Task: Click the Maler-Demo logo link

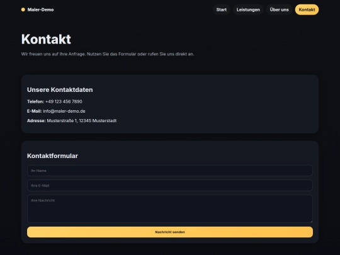Action: [38, 9]
